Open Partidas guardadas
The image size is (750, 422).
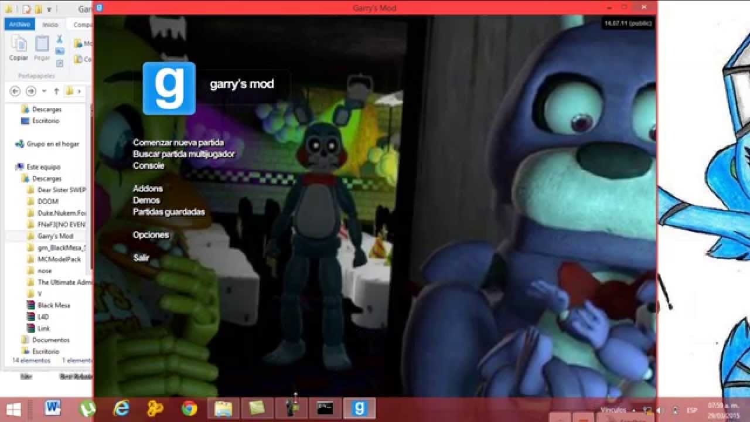tap(169, 212)
